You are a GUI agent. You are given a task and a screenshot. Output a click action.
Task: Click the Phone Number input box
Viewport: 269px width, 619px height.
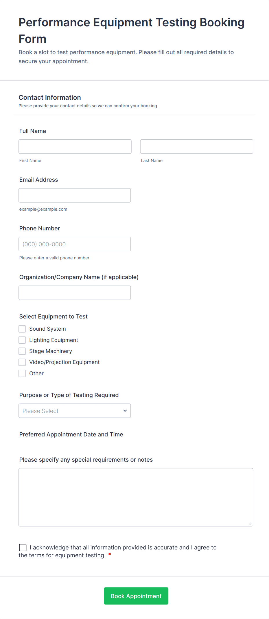click(75, 244)
